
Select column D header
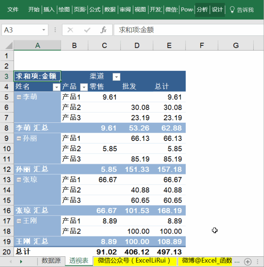[x=137, y=45]
